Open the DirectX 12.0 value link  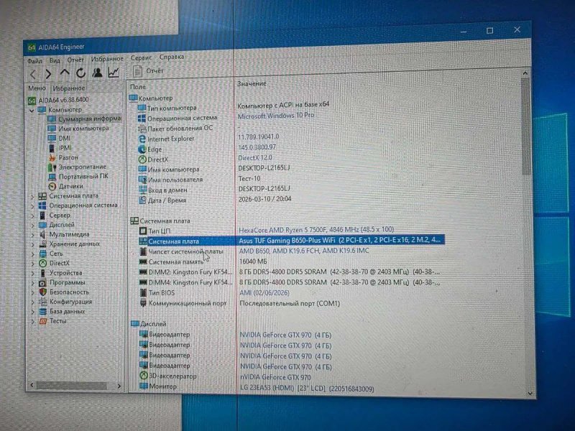[255, 157]
